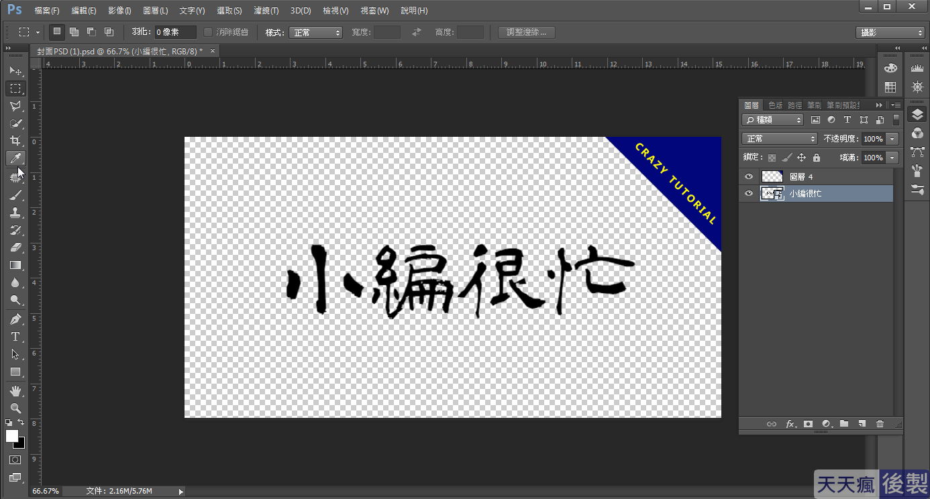The image size is (930, 499).
Task: Select the Clone Stamp tool
Action: coord(15,213)
